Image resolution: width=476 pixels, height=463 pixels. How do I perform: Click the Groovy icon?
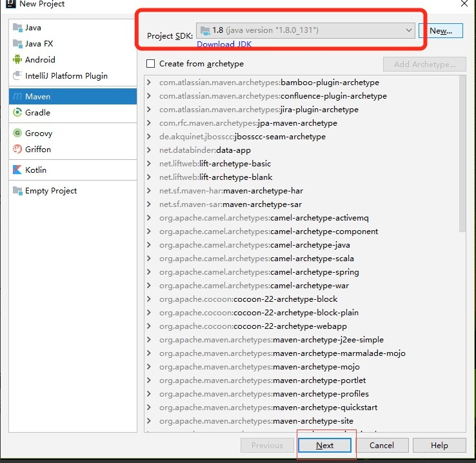(17, 133)
